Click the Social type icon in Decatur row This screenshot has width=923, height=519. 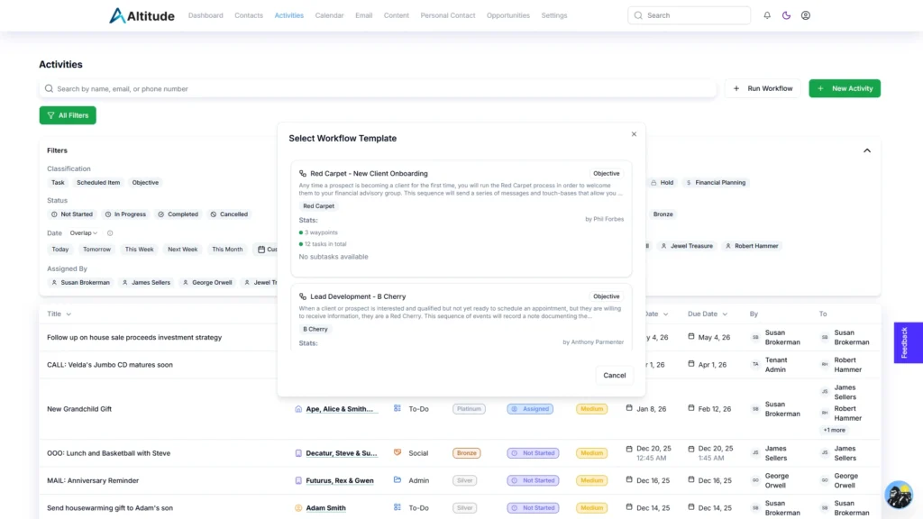398,452
